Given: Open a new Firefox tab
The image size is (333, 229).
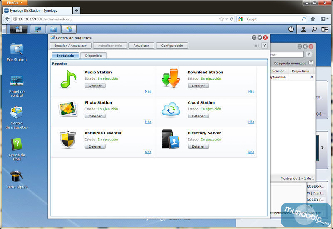Looking at the screenshot, I should (77, 10).
